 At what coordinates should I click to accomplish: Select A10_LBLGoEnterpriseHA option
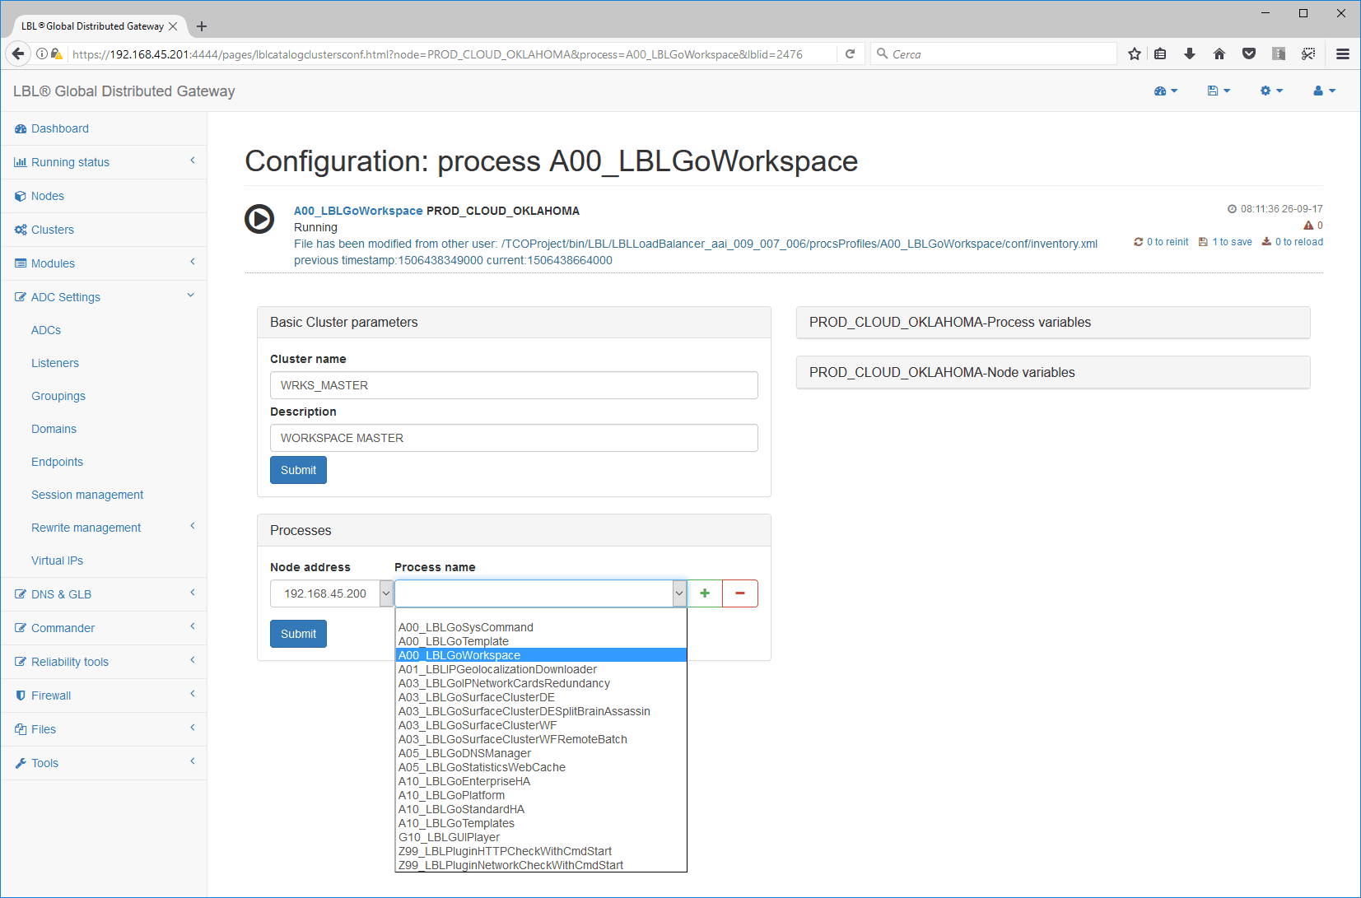tap(541, 781)
